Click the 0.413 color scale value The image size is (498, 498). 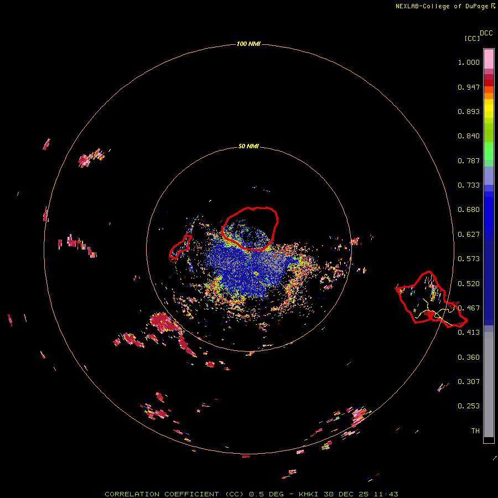pos(469,333)
